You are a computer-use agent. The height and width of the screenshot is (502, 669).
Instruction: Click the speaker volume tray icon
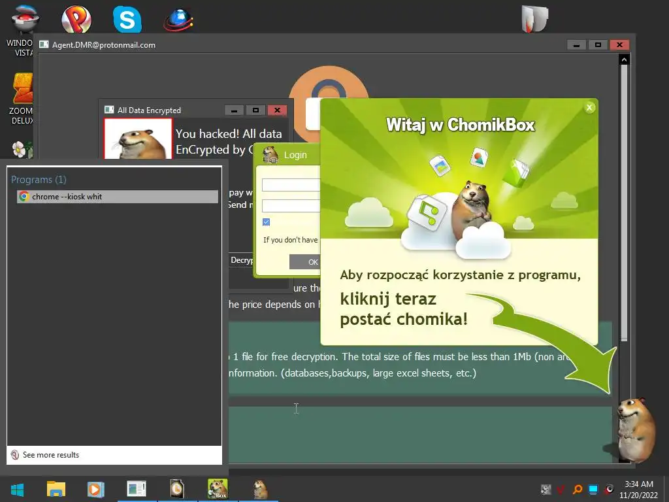pos(609,490)
